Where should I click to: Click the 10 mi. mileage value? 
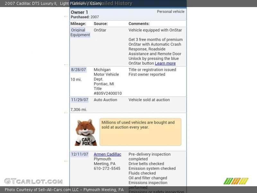click(x=76, y=79)
